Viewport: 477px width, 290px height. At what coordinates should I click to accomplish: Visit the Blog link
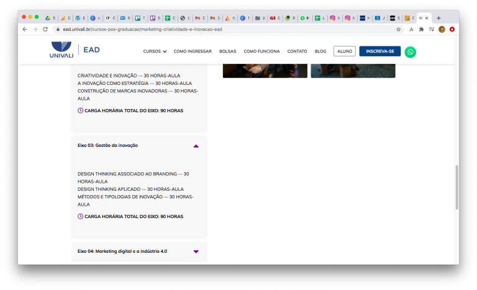click(x=320, y=51)
